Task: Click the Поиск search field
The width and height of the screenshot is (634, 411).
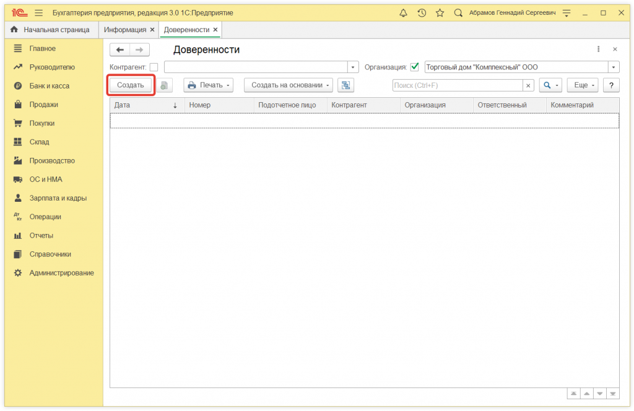Action: (x=457, y=85)
